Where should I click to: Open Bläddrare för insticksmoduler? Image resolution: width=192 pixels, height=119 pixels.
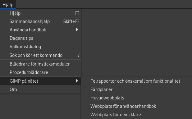pos(40,64)
